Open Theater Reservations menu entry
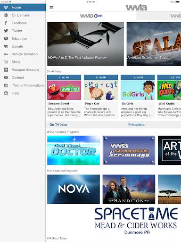 [x=23, y=86]
